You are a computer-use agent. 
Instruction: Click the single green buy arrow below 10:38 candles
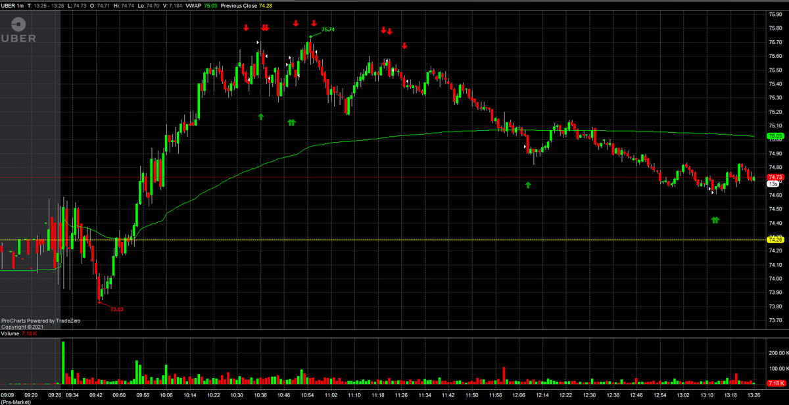point(260,116)
